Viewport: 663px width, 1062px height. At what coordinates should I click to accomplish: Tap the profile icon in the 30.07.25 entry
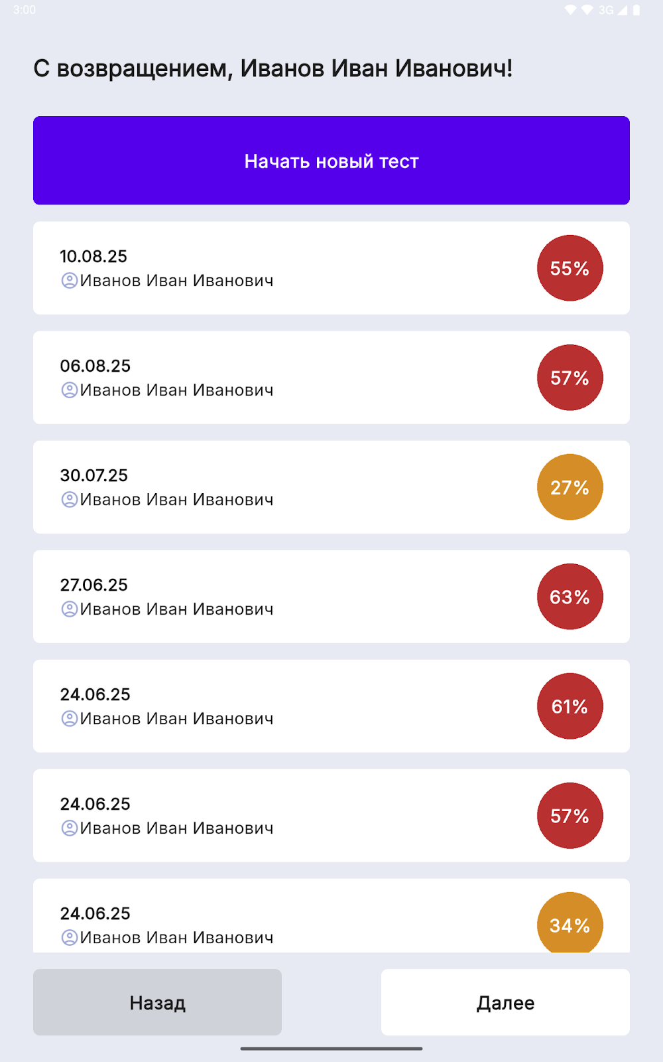click(69, 500)
